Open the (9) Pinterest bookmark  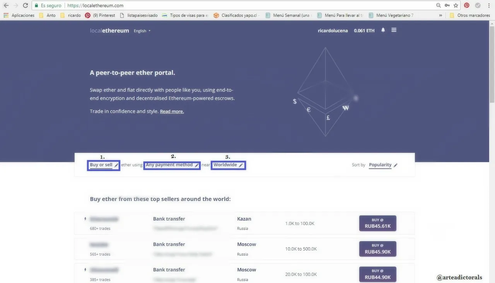click(100, 15)
